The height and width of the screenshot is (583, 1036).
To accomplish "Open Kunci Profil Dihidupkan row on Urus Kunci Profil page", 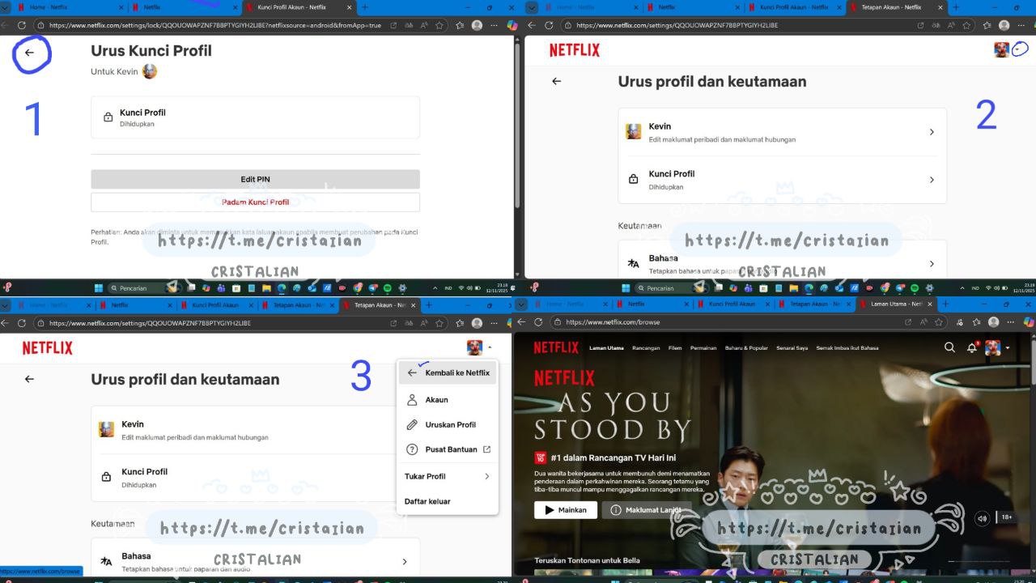I will click(255, 117).
